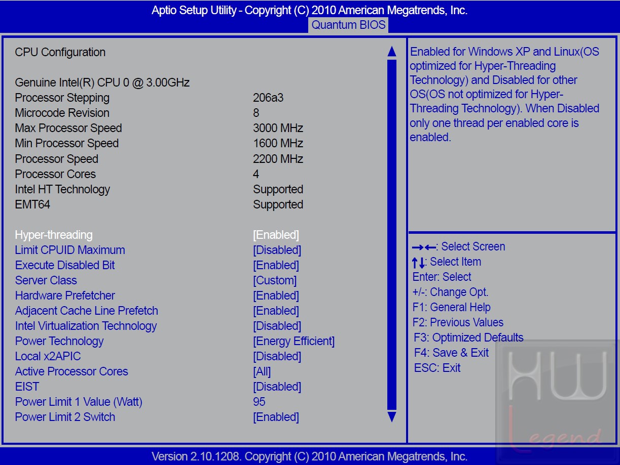Image resolution: width=620 pixels, height=465 pixels.
Task: Click the F2: Previous Values hint
Action: click(x=458, y=322)
